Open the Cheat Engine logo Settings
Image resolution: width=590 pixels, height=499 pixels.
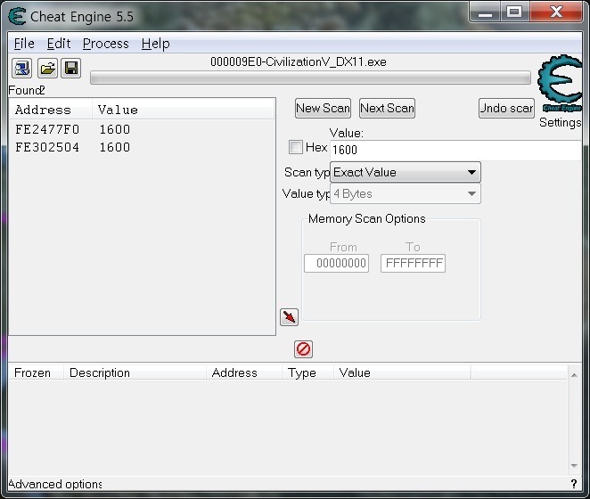click(x=560, y=84)
